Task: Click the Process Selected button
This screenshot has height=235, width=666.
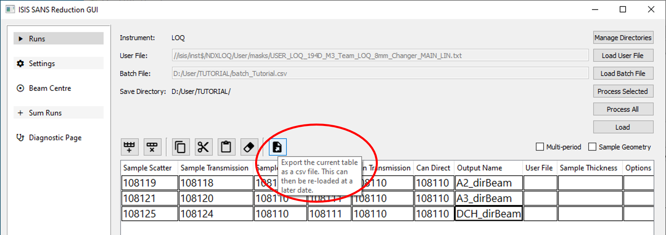Action: (x=623, y=91)
